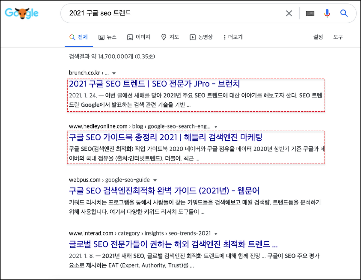Click snippet text starting '2021. 1. 24.'
Image resolution: width=361 pixels, height=280 pixels.
coord(195,100)
